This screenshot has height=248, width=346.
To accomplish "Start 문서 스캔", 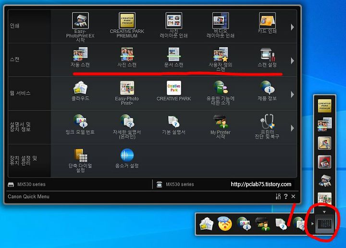I will pyautogui.click(x=174, y=57).
